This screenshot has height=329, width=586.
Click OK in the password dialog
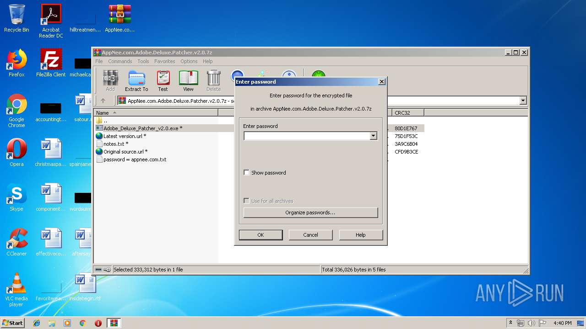(260, 235)
